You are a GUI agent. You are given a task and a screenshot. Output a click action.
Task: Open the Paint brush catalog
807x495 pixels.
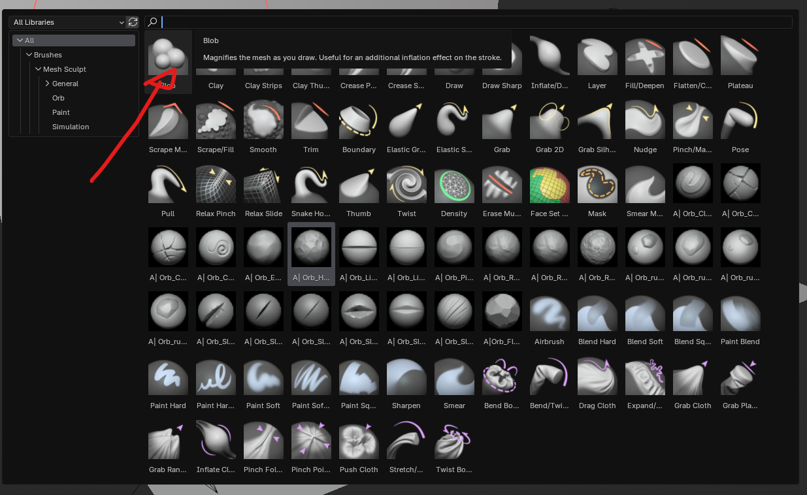61,112
